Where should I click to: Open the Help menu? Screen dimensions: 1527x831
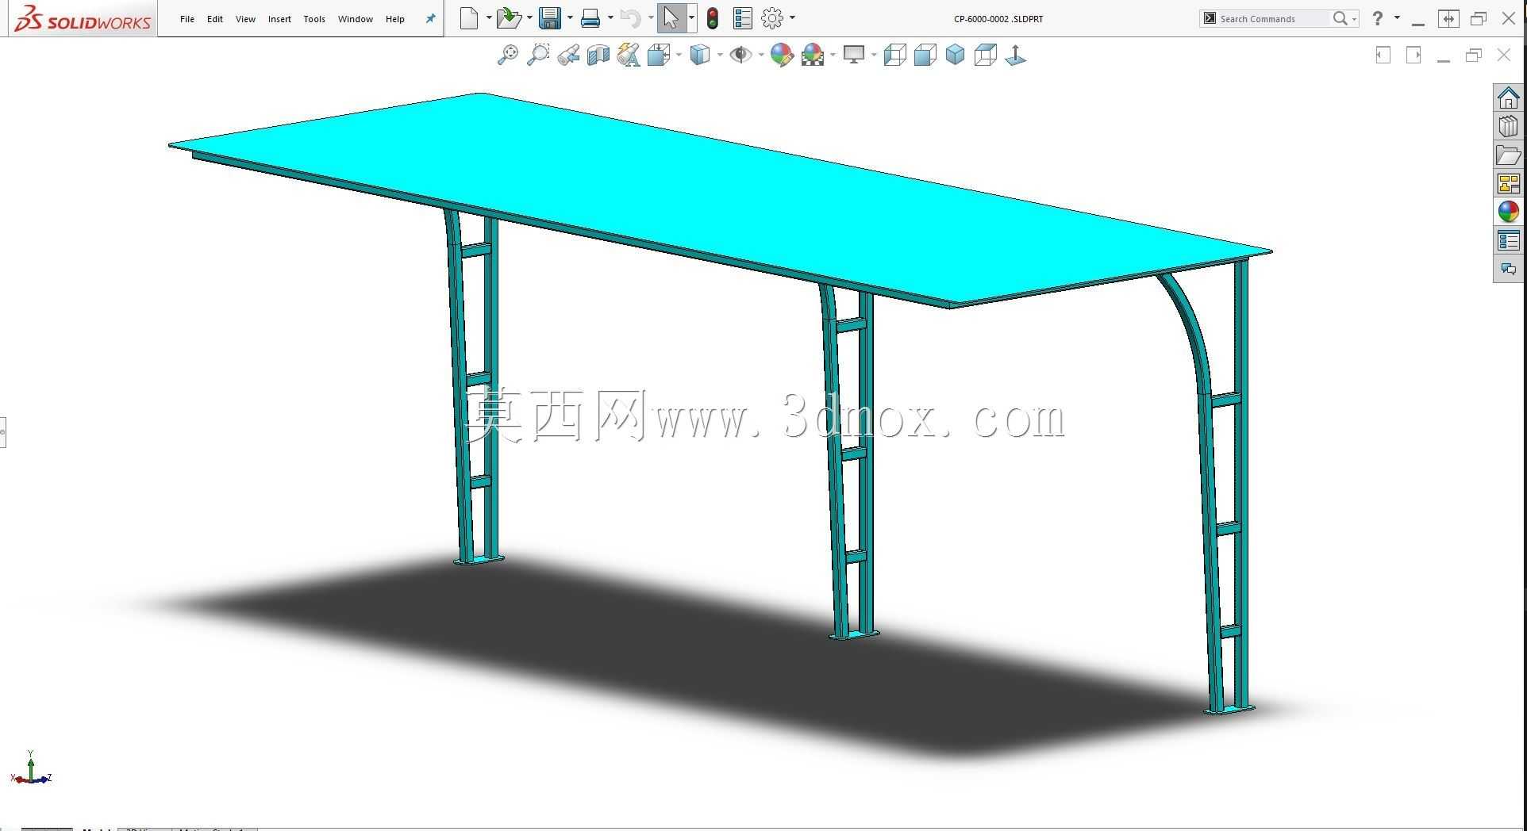(395, 19)
